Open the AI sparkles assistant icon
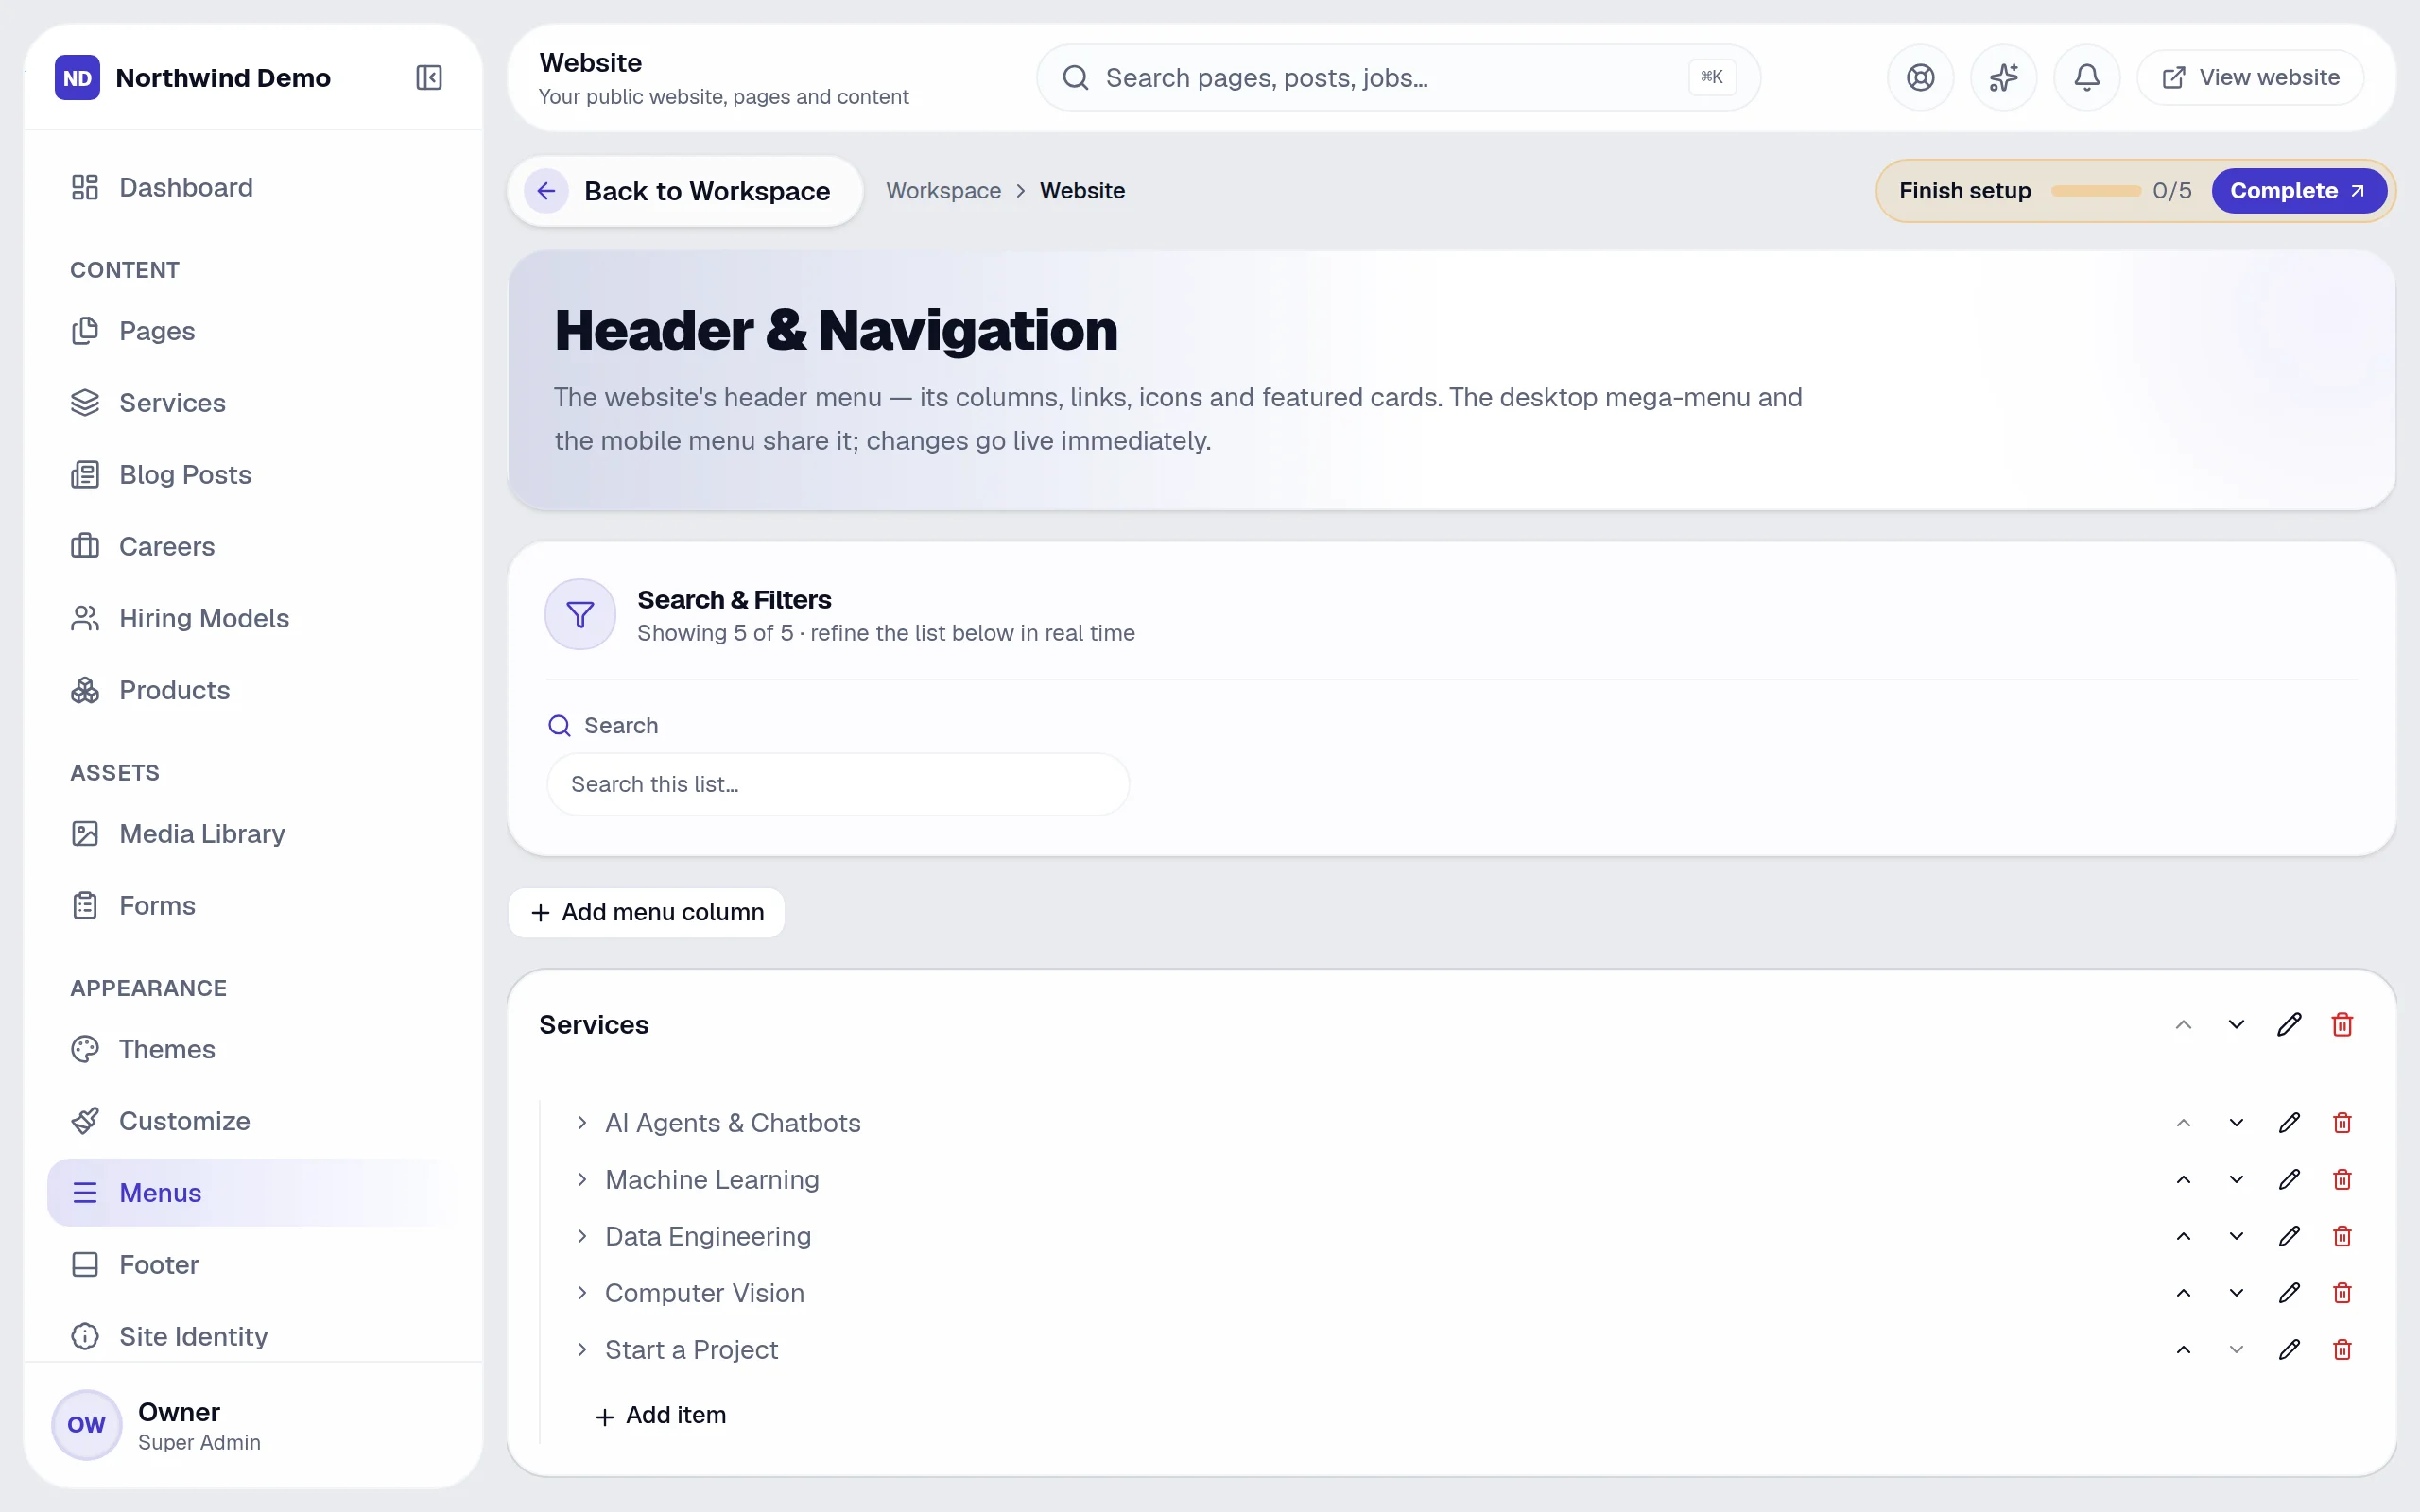 (x=2003, y=77)
